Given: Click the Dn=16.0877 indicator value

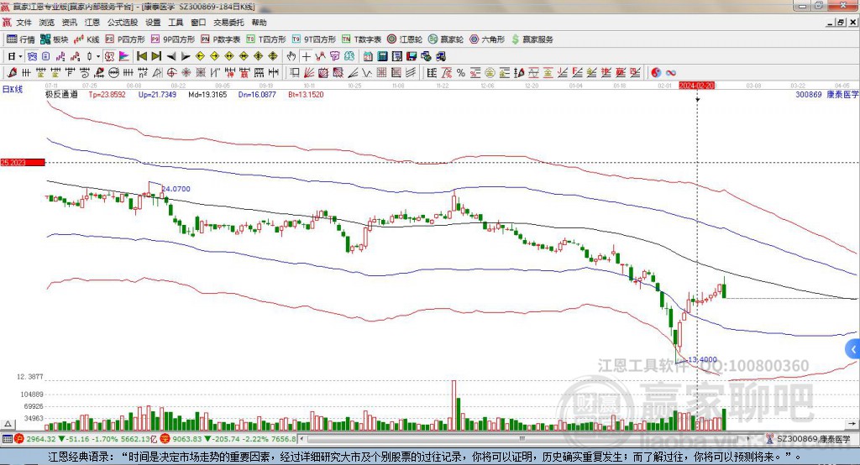Looking at the screenshot, I should pos(257,94).
